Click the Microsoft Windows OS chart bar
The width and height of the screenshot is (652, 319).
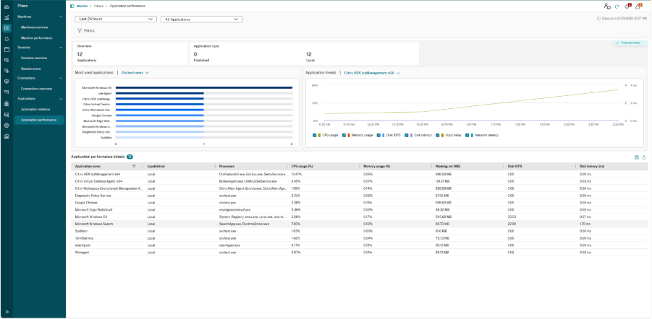(x=204, y=87)
